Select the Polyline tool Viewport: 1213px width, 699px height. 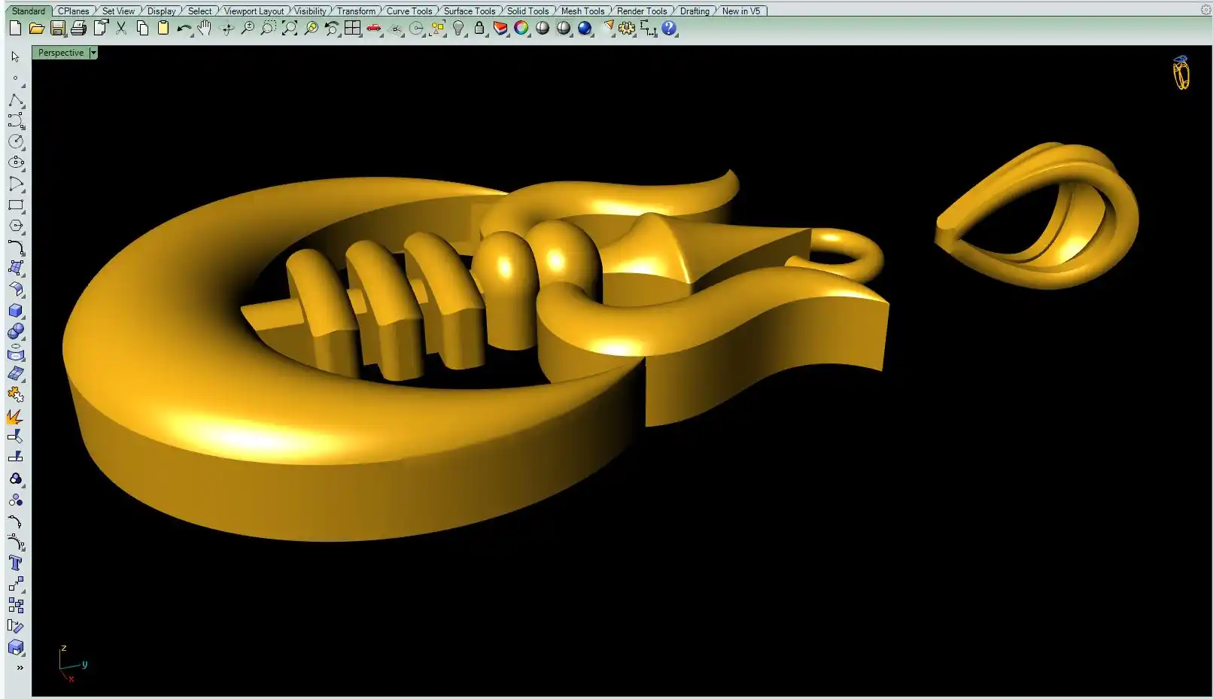(x=15, y=101)
